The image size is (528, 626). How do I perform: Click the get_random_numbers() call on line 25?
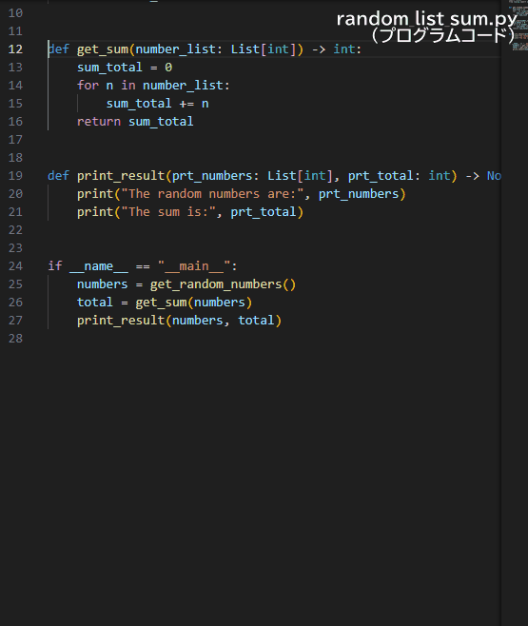point(224,284)
